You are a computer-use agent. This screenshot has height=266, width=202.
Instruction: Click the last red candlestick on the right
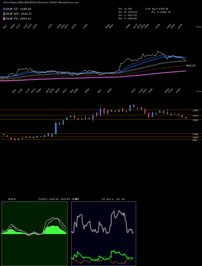[x=186, y=118]
